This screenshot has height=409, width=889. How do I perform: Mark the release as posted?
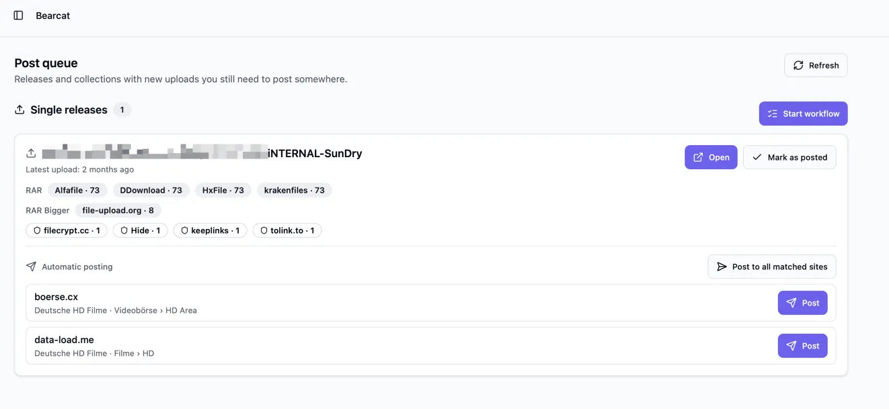click(789, 157)
